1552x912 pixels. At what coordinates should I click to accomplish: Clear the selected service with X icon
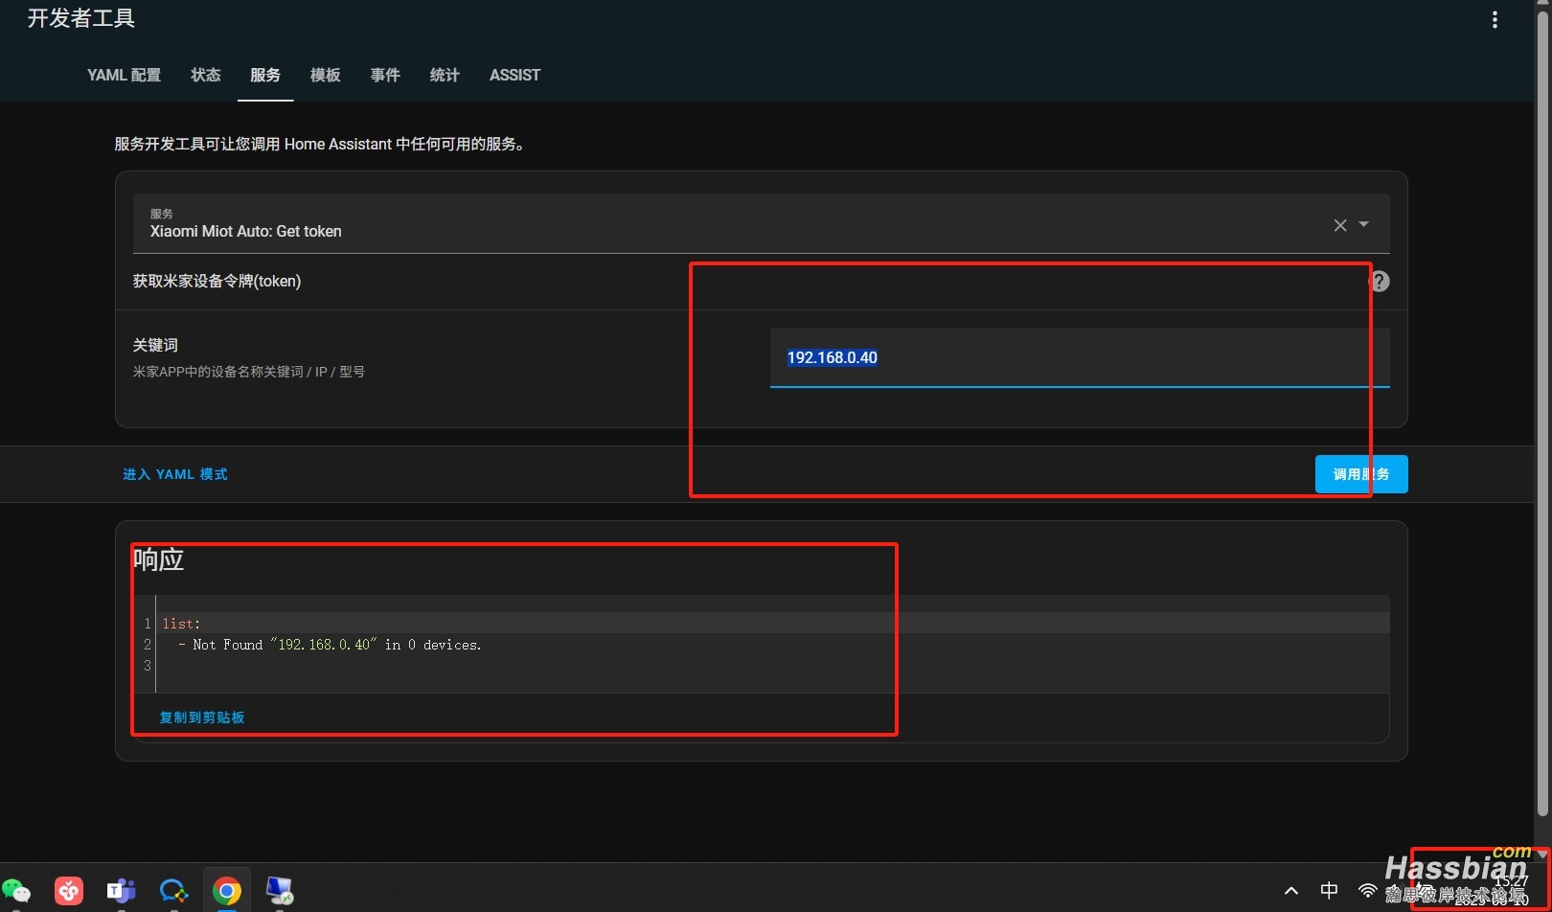click(1340, 225)
